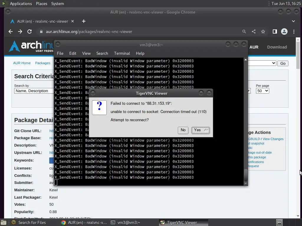Click the Chrome address bar URL
The height and width of the screenshot is (226, 302).
[x=89, y=31]
